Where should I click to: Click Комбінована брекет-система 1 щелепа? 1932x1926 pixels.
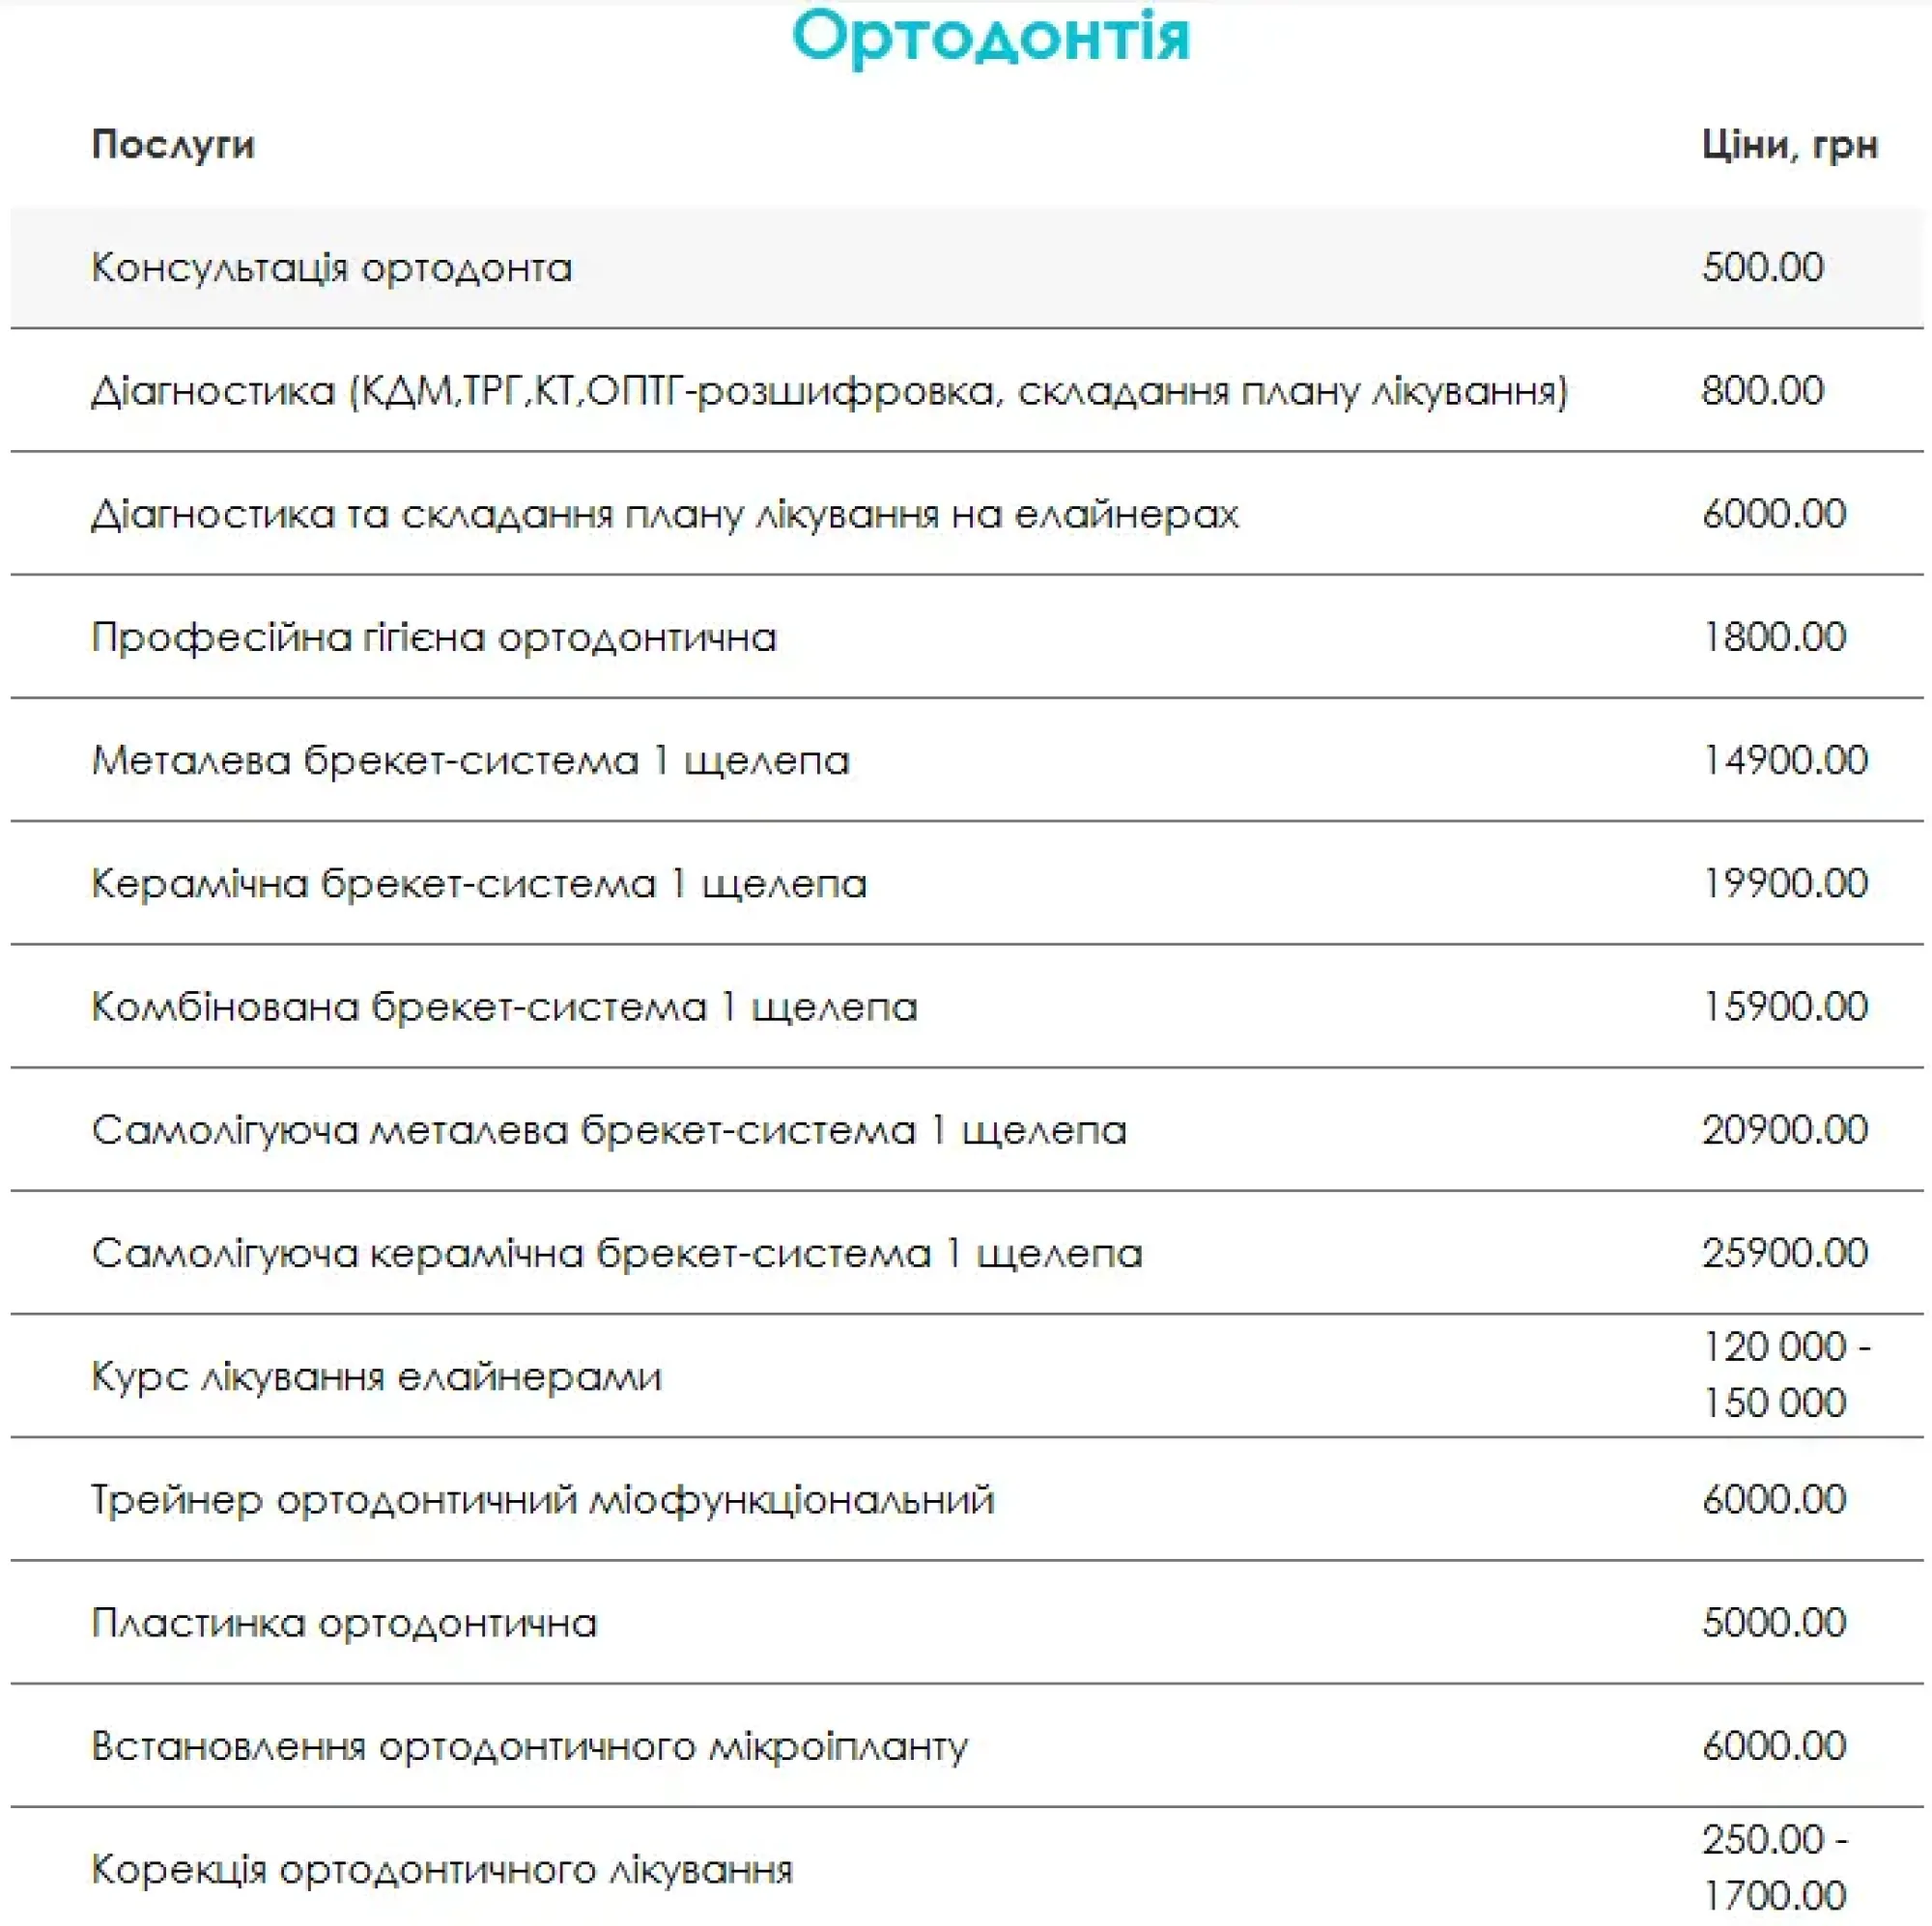504,1007
